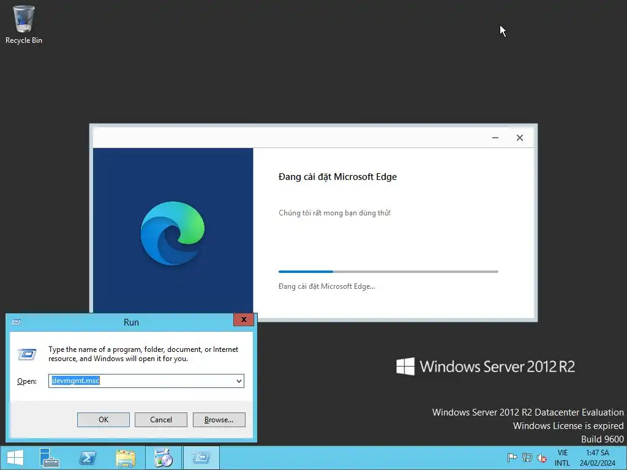Image resolution: width=627 pixels, height=470 pixels.
Task: Open the Windows Start button
Action: click(x=15, y=458)
